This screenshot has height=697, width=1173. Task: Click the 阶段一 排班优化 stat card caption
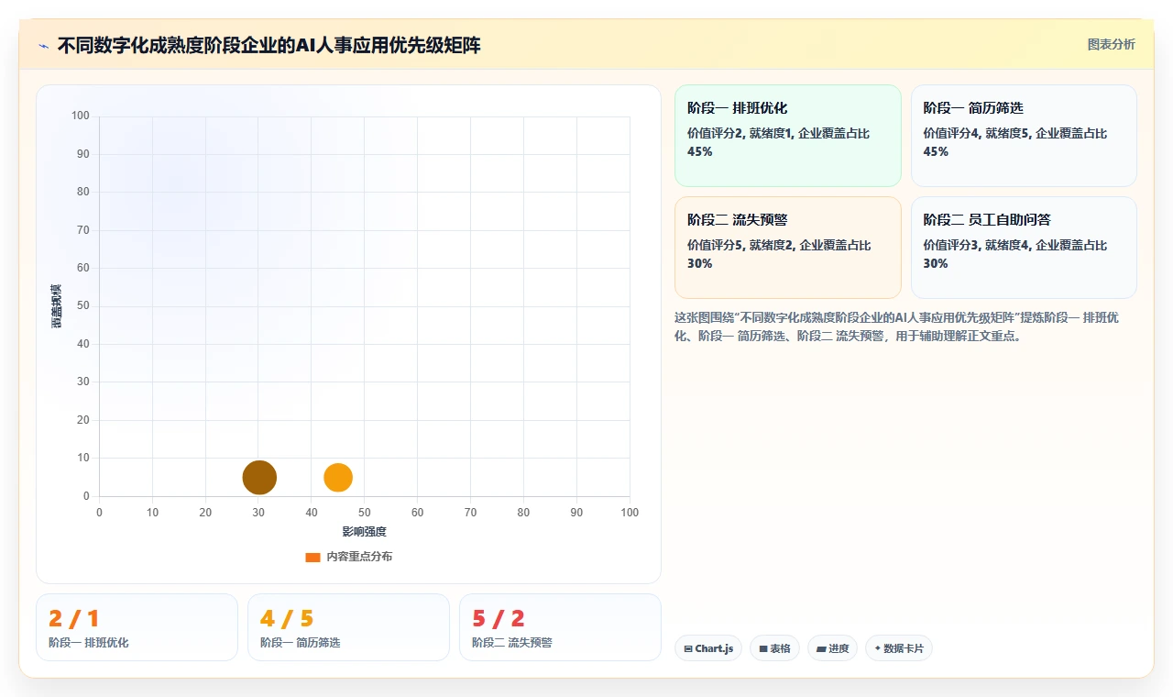tap(89, 643)
